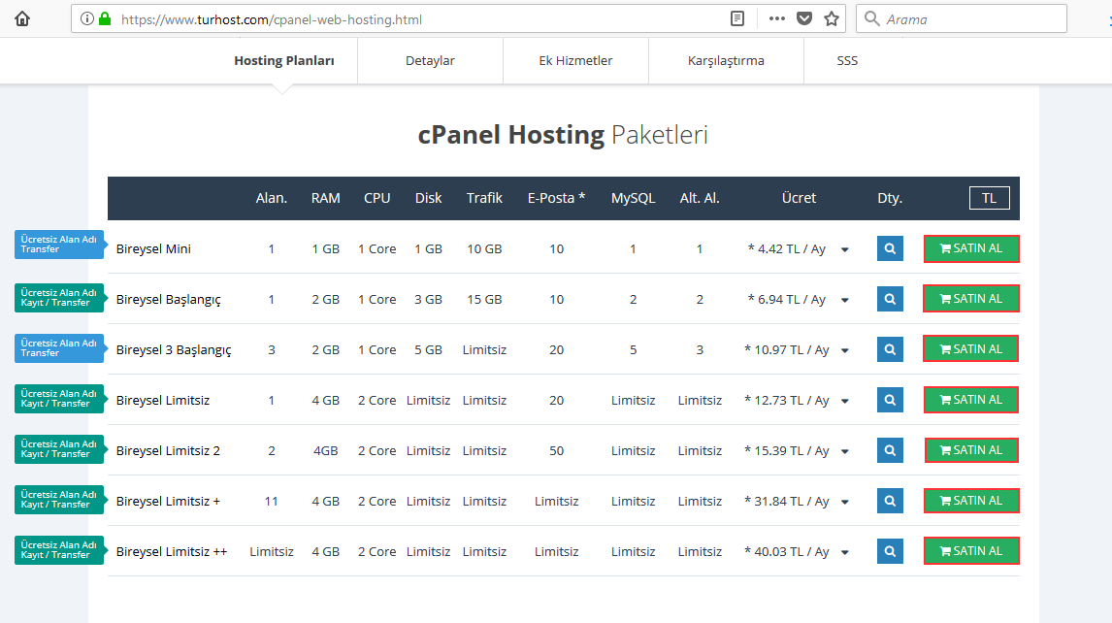Open reader view icon in address bar
Screen dimensions: 1112x623
pos(737,18)
